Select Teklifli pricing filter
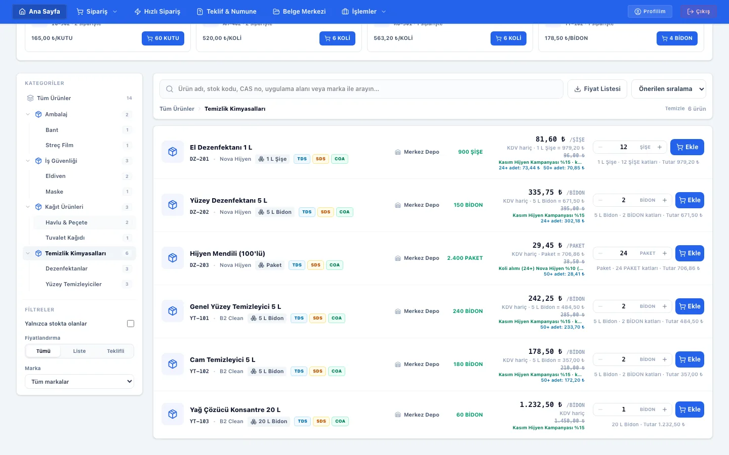The width and height of the screenshot is (729, 455). [115, 351]
